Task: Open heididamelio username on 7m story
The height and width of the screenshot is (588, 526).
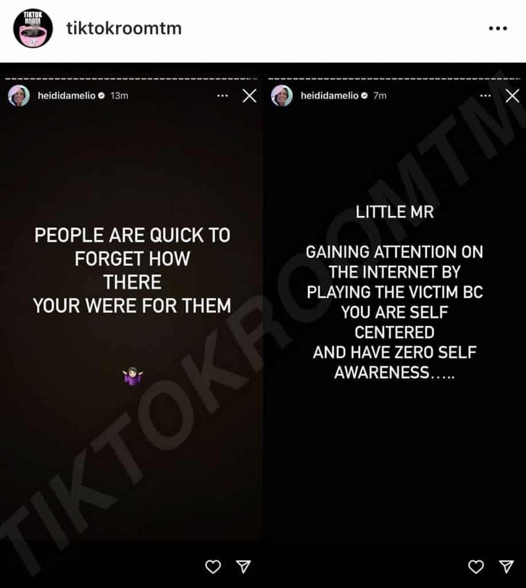Action: pos(329,96)
